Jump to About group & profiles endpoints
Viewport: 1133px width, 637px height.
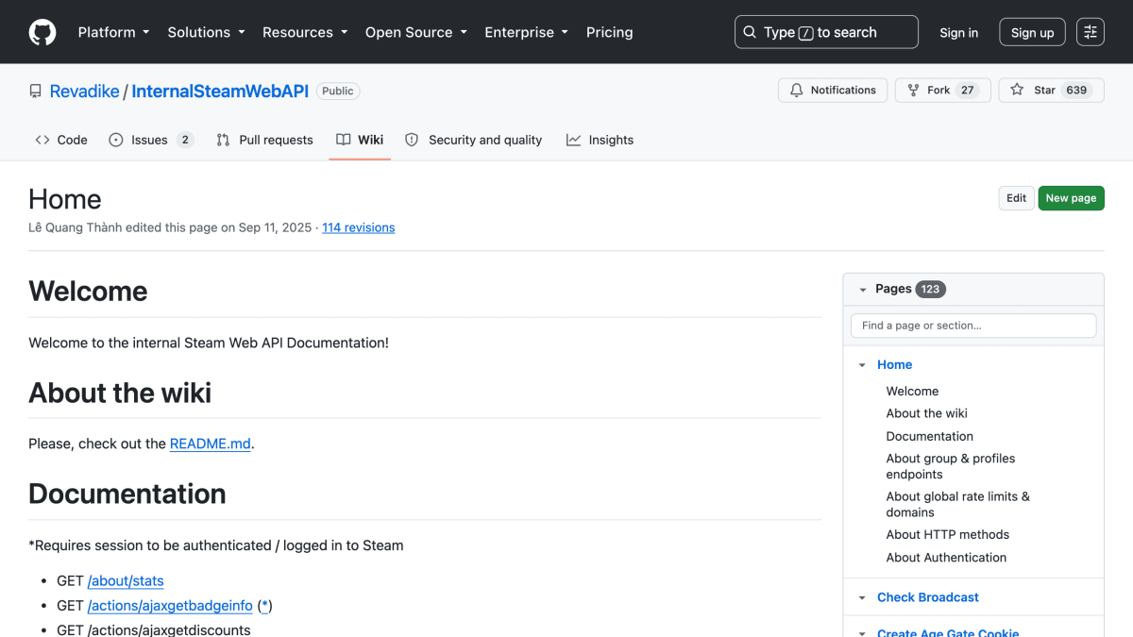(951, 466)
